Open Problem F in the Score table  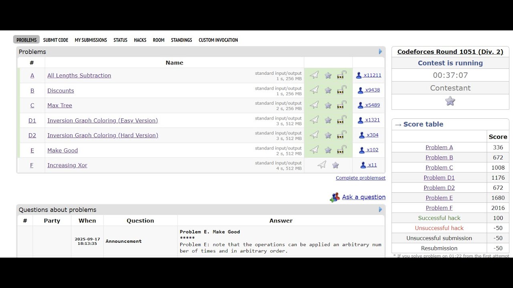[439, 208]
